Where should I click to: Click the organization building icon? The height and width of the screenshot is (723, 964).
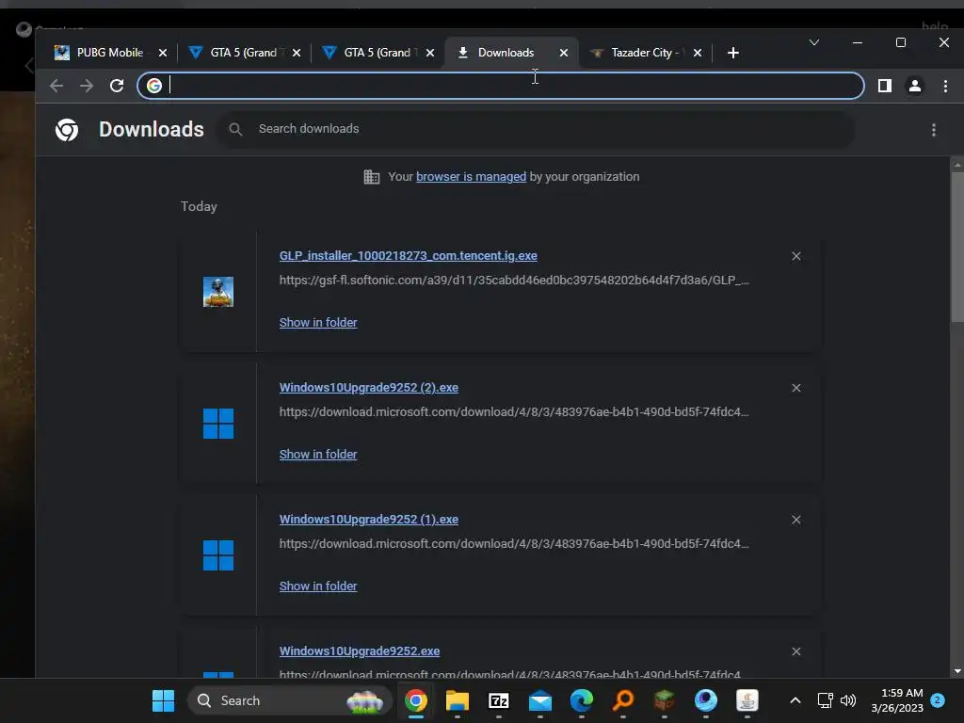371,177
